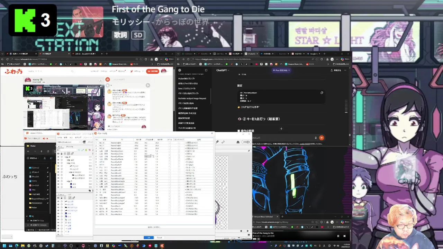Switch to ふわっち みんなのライブ配信 browser tab

[x=87, y=54]
